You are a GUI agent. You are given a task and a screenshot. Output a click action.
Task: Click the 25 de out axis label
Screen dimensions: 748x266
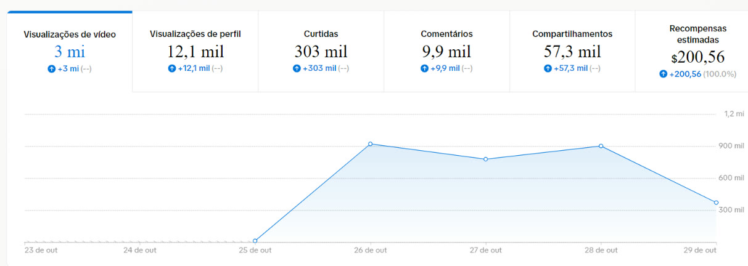pyautogui.click(x=255, y=251)
